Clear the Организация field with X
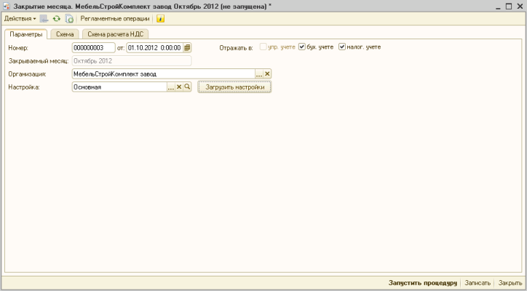Screen dimensions: 527x291 267,73
